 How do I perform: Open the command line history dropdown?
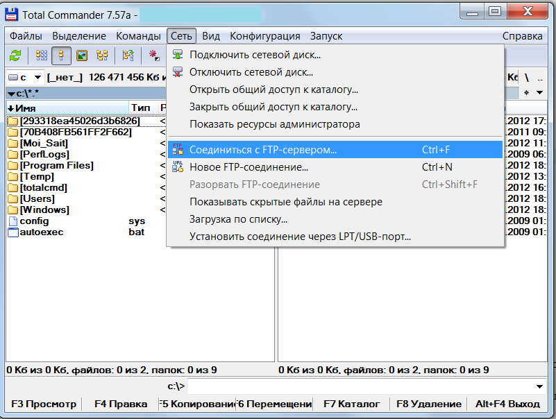pyautogui.click(x=540, y=388)
